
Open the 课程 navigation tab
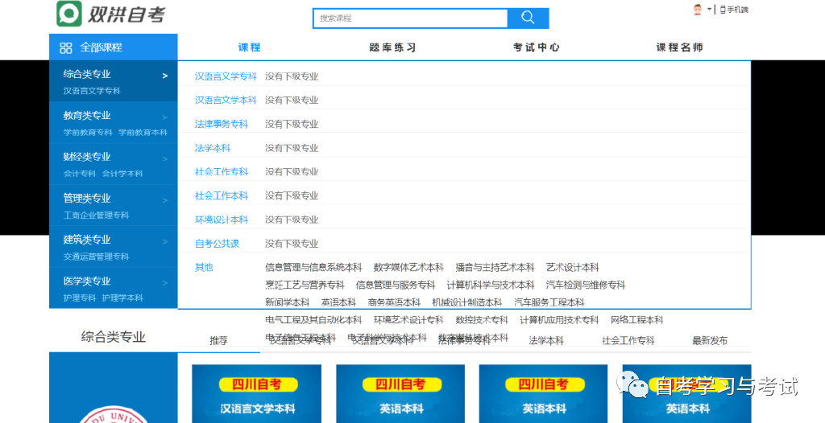(x=250, y=47)
